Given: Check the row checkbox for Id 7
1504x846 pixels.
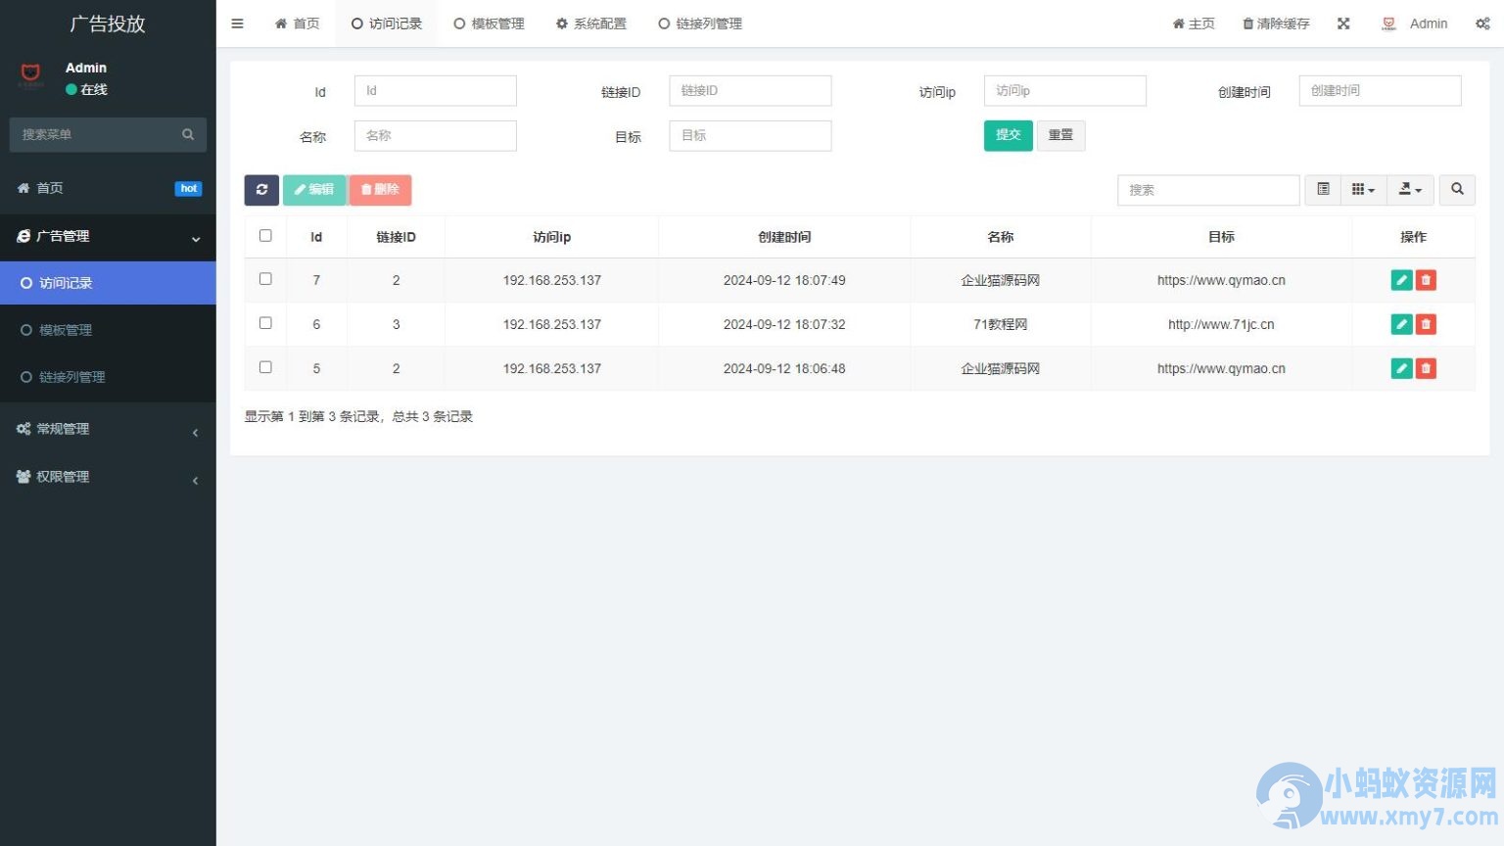Looking at the screenshot, I should (x=265, y=279).
